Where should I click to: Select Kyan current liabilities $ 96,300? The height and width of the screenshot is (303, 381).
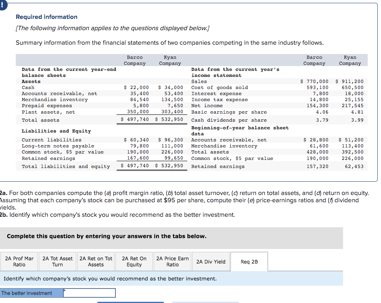pos(171,140)
